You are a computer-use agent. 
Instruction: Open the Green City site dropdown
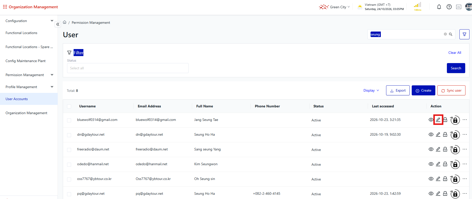334,7
